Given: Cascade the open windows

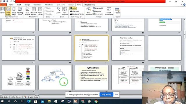Looking at the screenshot, I should [97, 11].
